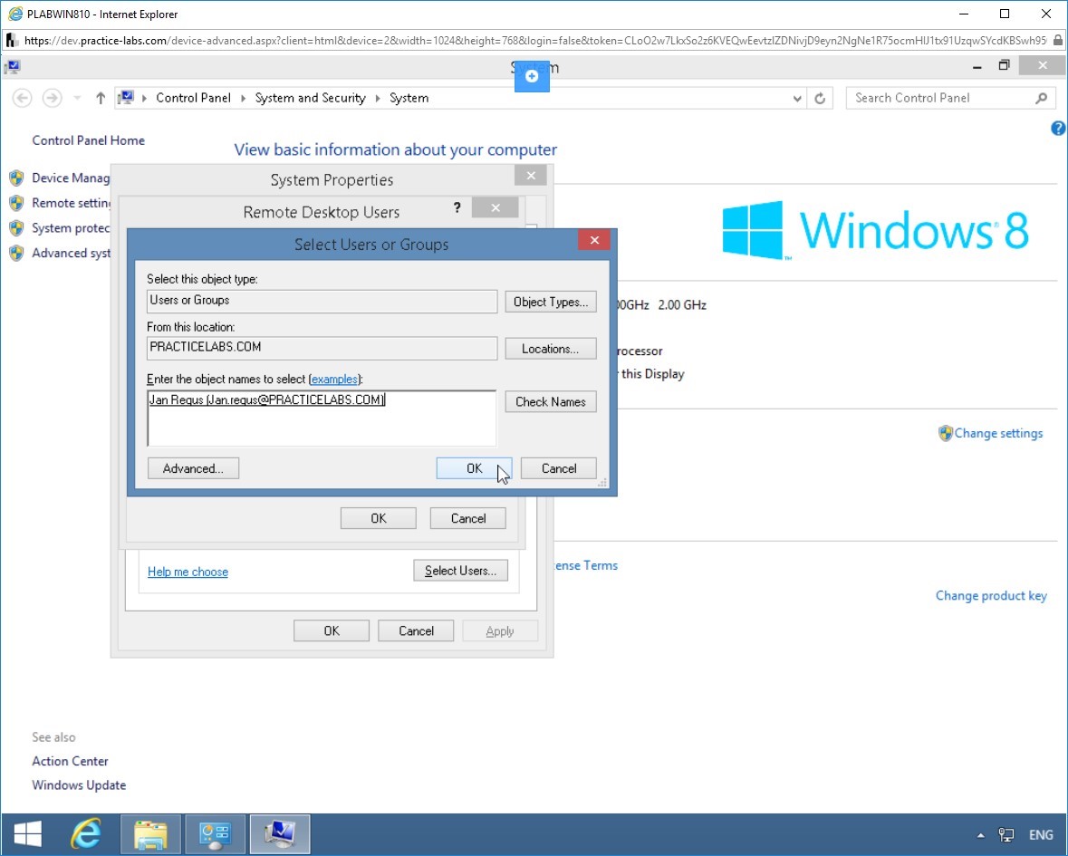Select the Control Panel breadcrumb

coord(194,98)
